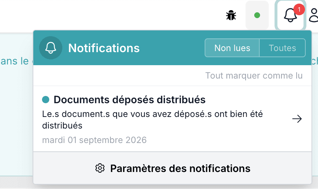318x189 pixels.
Task: Click the teal text behind the panel at left
Action: click(14, 61)
